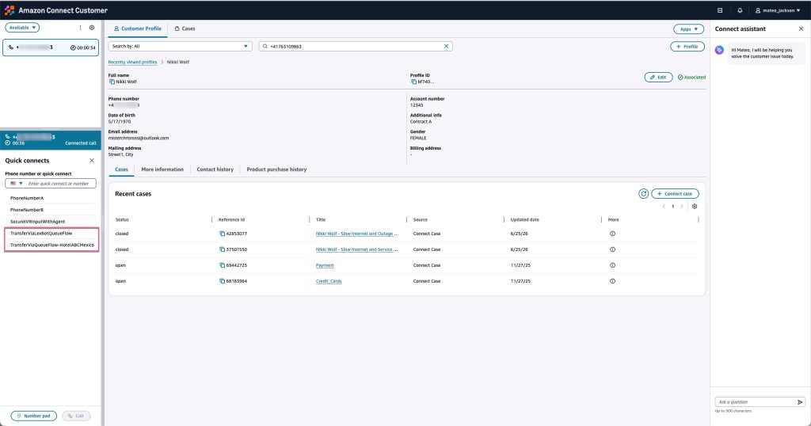The image size is (811, 426).
Task: Copy reference ID 68183964
Action: coord(222,281)
